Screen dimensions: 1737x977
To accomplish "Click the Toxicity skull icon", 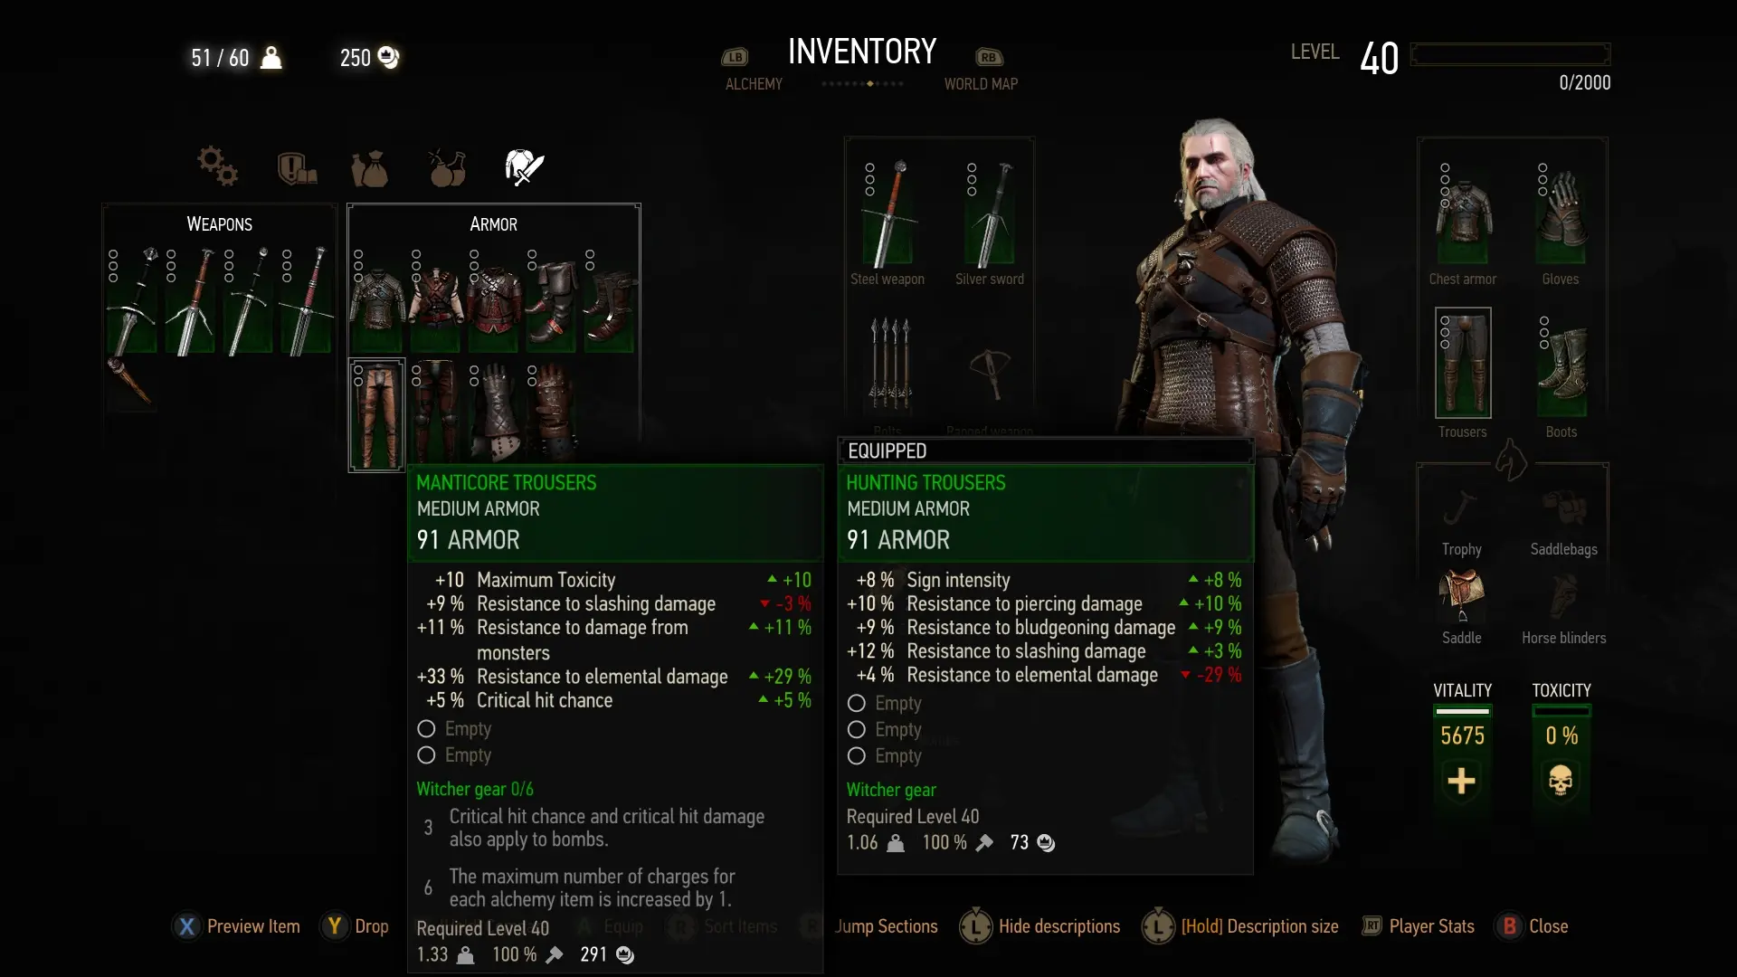I will (x=1561, y=781).
